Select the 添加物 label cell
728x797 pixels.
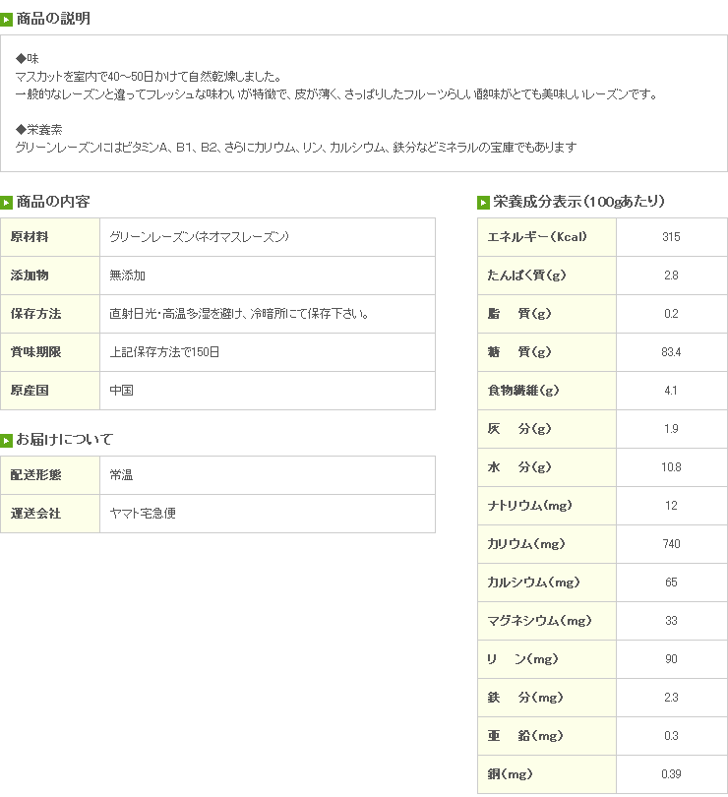click(50, 276)
